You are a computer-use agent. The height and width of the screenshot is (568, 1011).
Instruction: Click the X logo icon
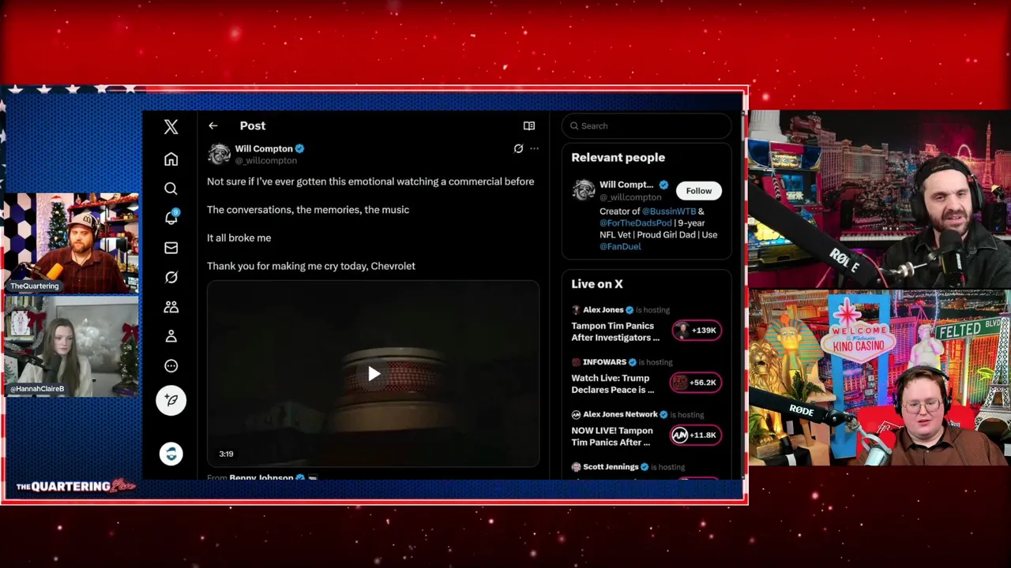tap(171, 127)
